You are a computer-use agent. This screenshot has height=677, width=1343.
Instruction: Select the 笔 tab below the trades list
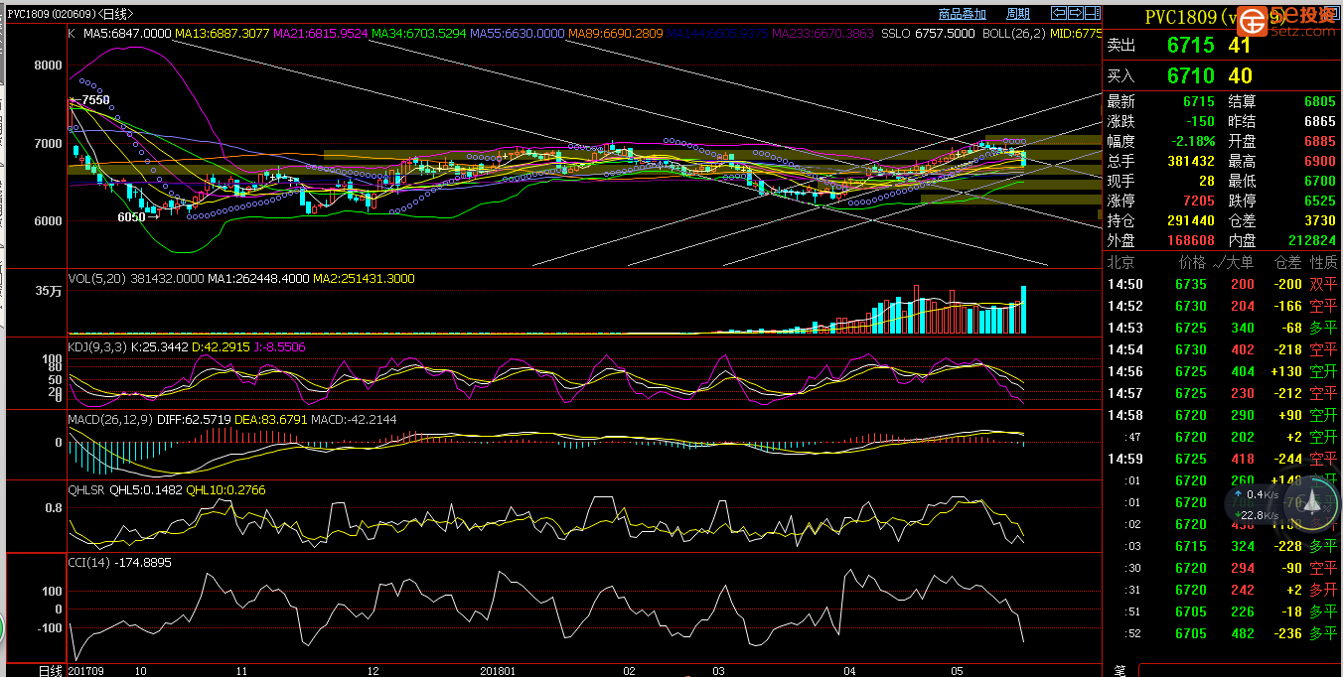click(x=1119, y=670)
